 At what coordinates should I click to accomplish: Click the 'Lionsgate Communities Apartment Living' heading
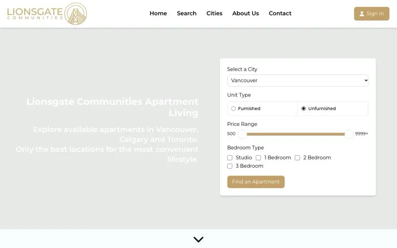(x=113, y=107)
